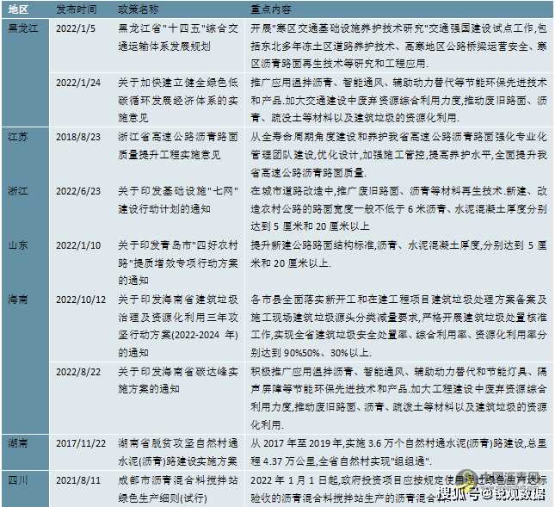Click the date 2018/8/23
The width and height of the screenshot is (555, 507).
[78, 137]
